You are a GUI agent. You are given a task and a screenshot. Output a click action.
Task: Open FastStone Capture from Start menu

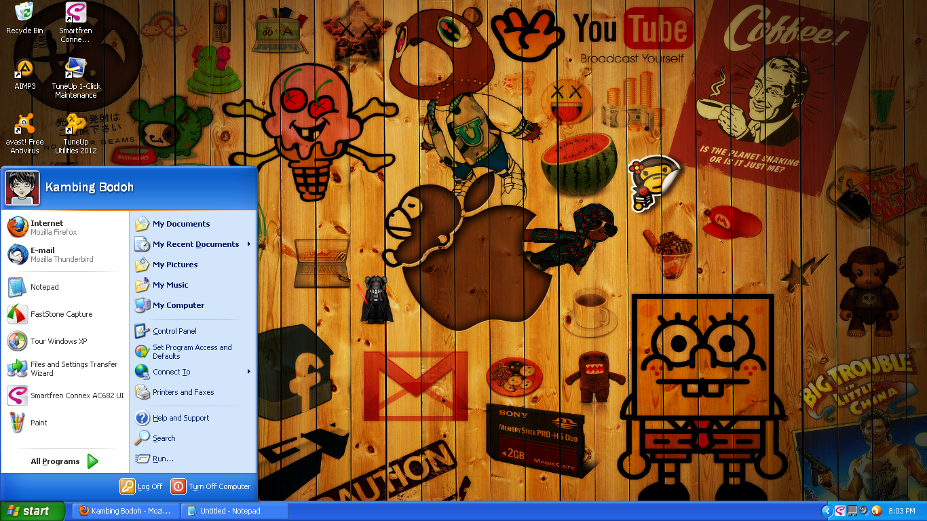point(65,314)
